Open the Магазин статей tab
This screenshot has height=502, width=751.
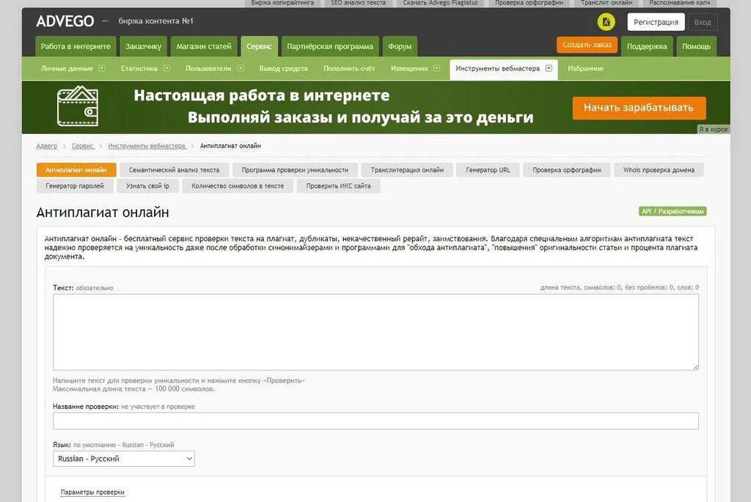pos(204,46)
